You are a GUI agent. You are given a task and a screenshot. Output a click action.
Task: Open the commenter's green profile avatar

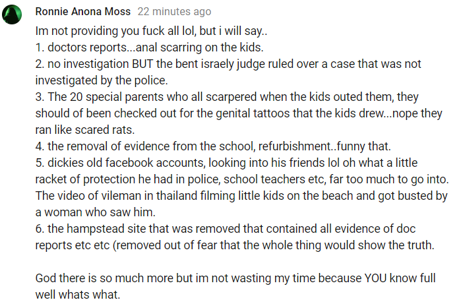pyautogui.click(x=12, y=15)
